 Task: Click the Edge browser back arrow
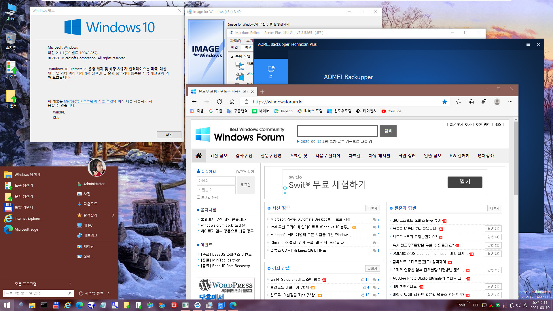pyautogui.click(x=194, y=102)
